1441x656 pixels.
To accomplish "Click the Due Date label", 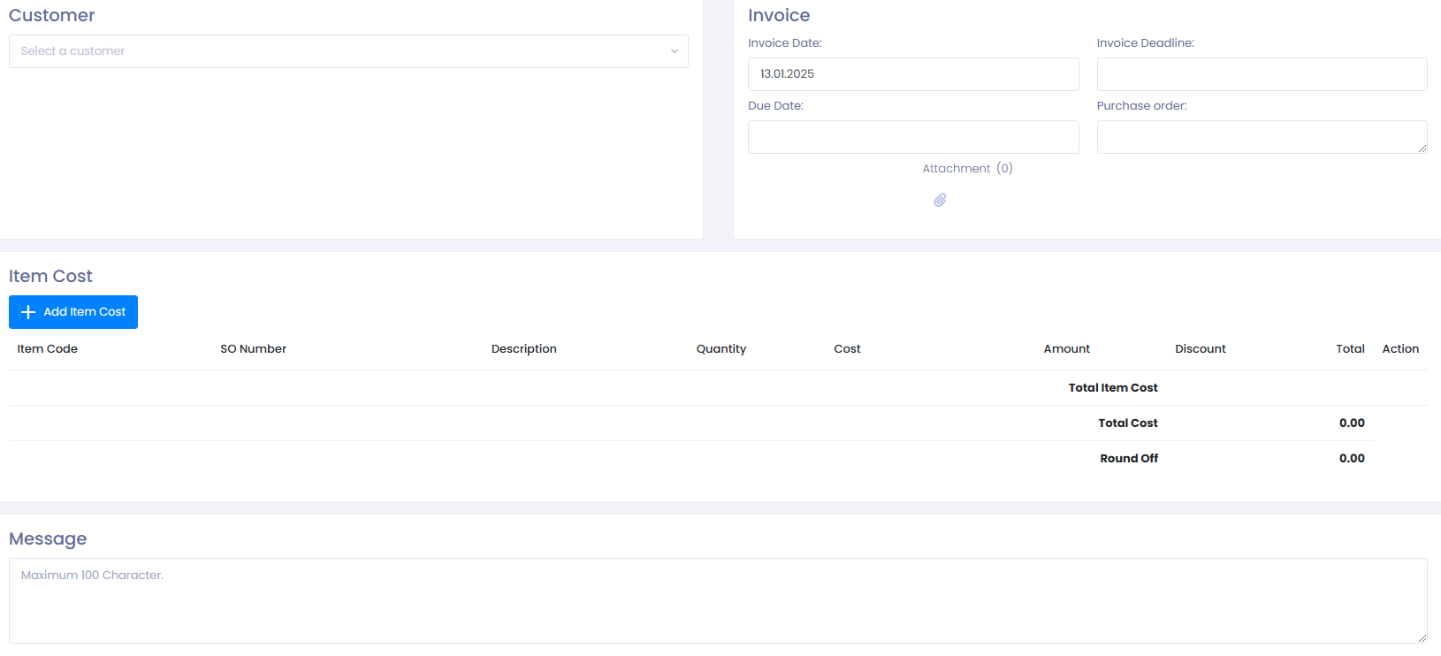I will point(776,106).
